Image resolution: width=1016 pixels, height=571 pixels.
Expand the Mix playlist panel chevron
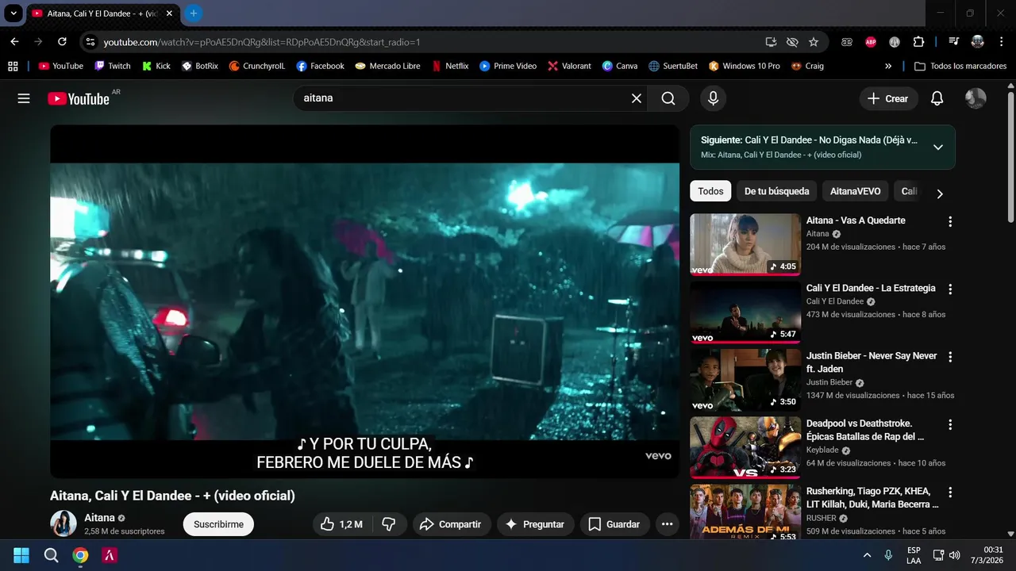click(938, 147)
